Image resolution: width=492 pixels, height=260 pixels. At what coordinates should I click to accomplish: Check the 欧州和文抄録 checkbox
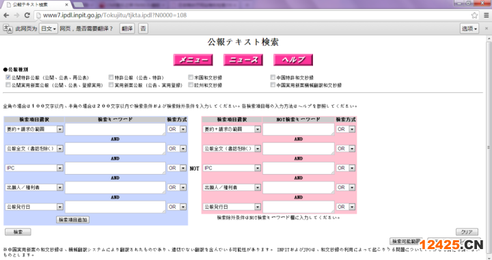(x=191, y=85)
